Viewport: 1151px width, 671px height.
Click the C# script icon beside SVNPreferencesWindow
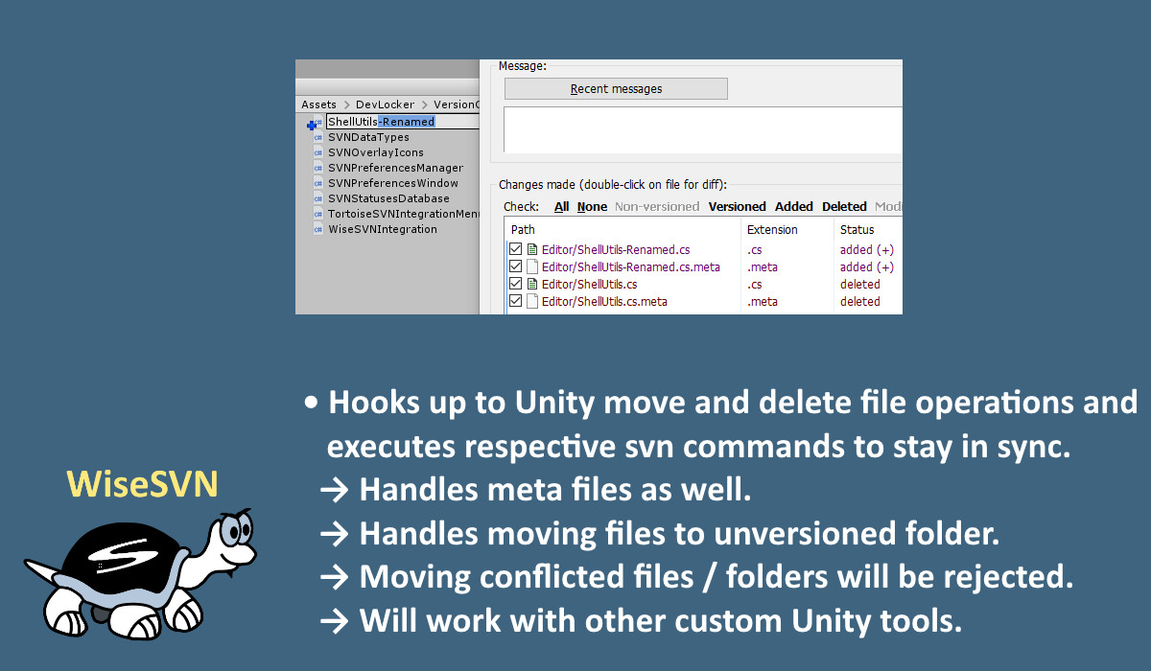pyautogui.click(x=317, y=183)
